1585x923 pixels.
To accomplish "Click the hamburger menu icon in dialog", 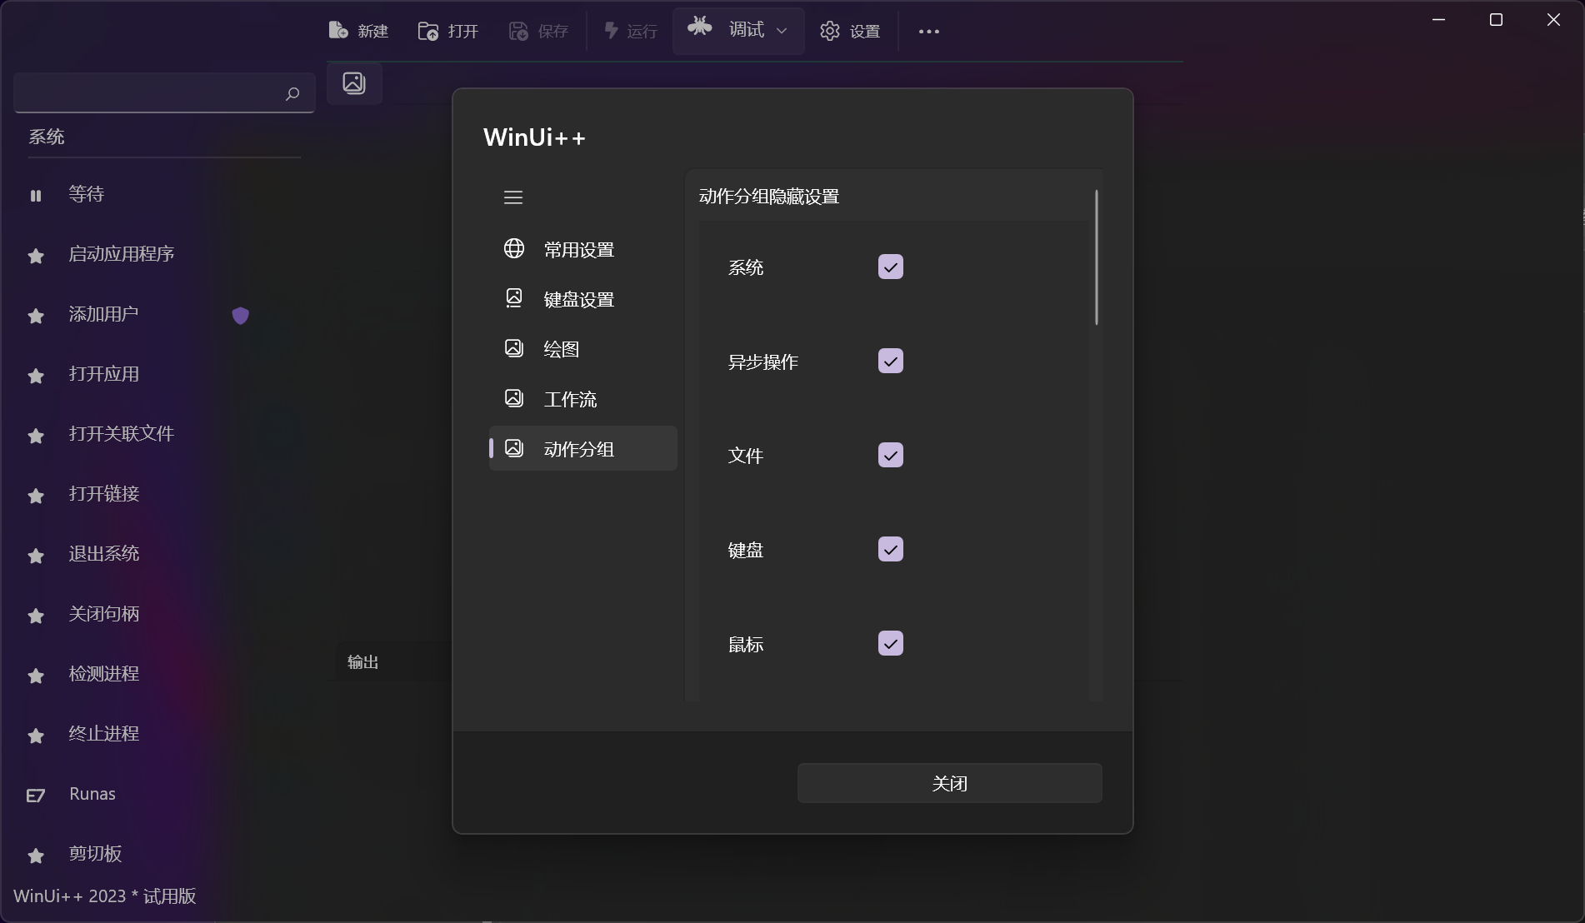I will [513, 197].
